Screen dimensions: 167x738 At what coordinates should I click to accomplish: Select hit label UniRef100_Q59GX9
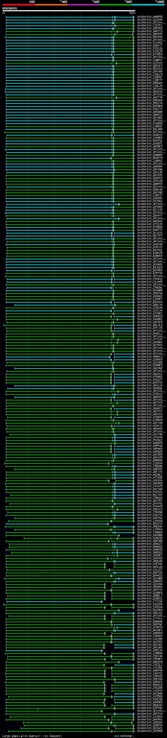tap(150, 92)
